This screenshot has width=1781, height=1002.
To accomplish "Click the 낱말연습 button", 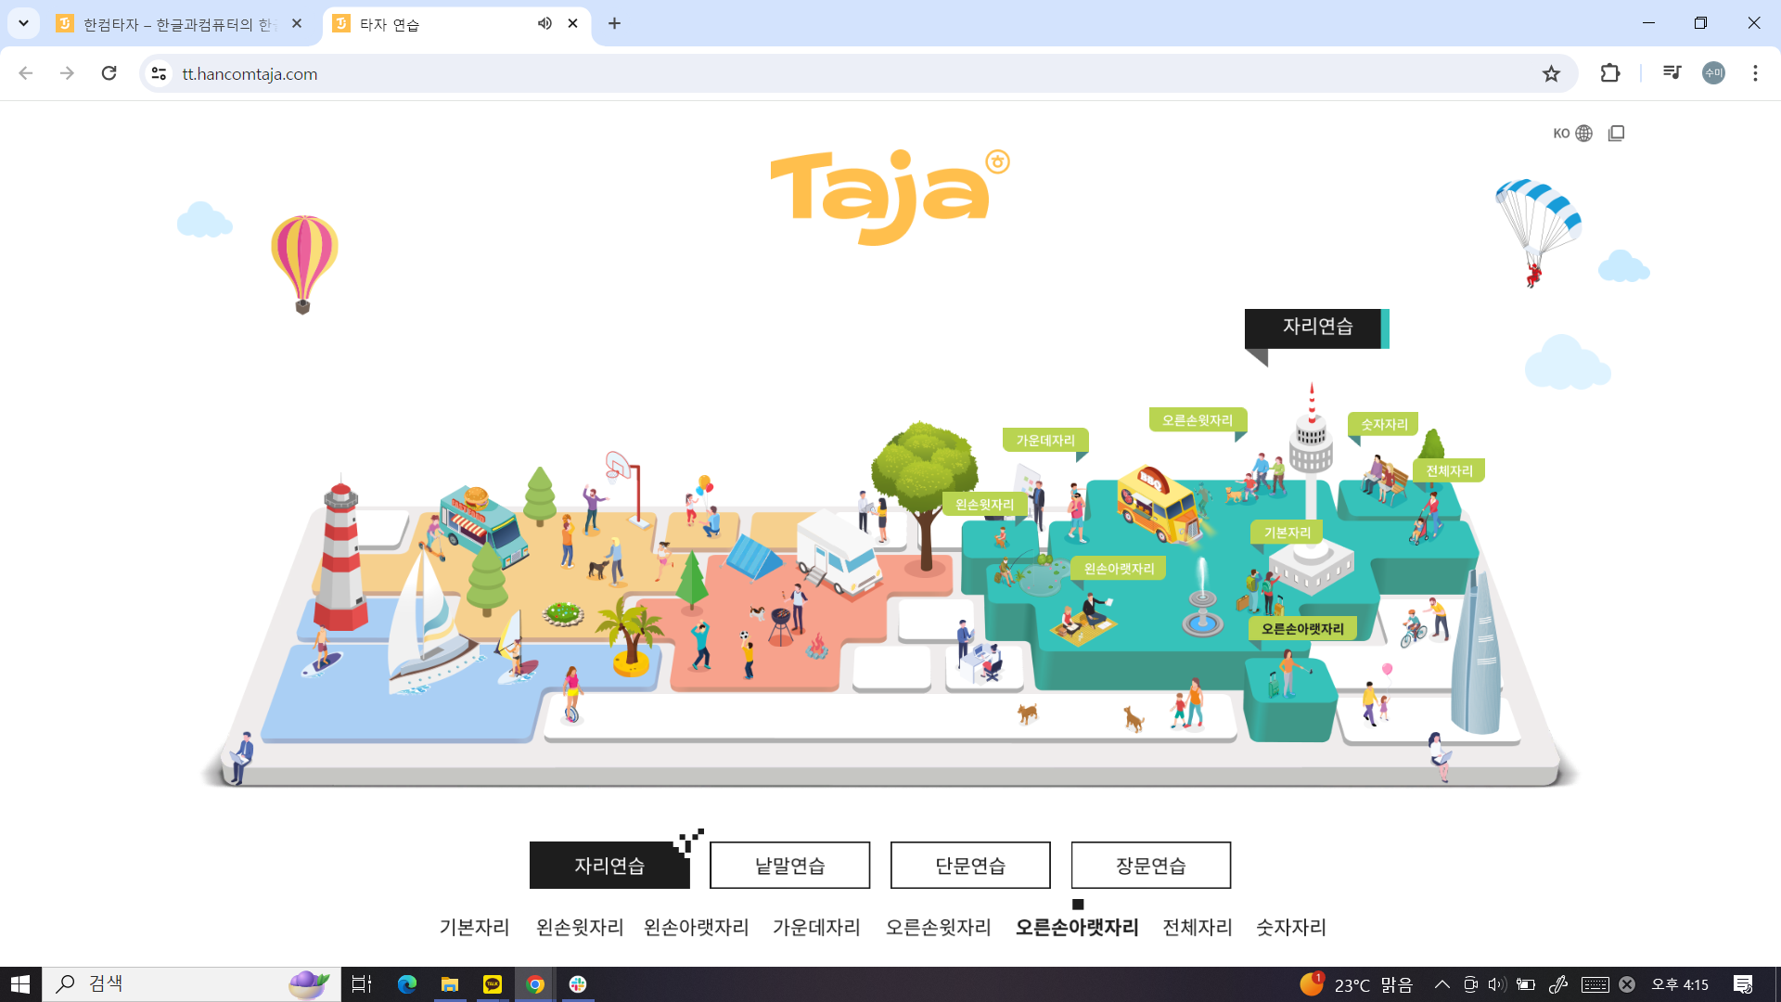I will (x=789, y=866).
